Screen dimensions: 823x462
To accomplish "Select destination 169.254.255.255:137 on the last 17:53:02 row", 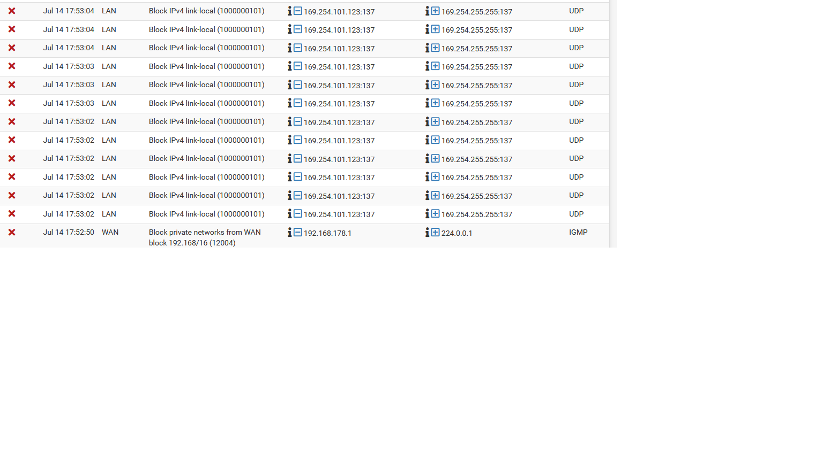I will click(x=477, y=214).
